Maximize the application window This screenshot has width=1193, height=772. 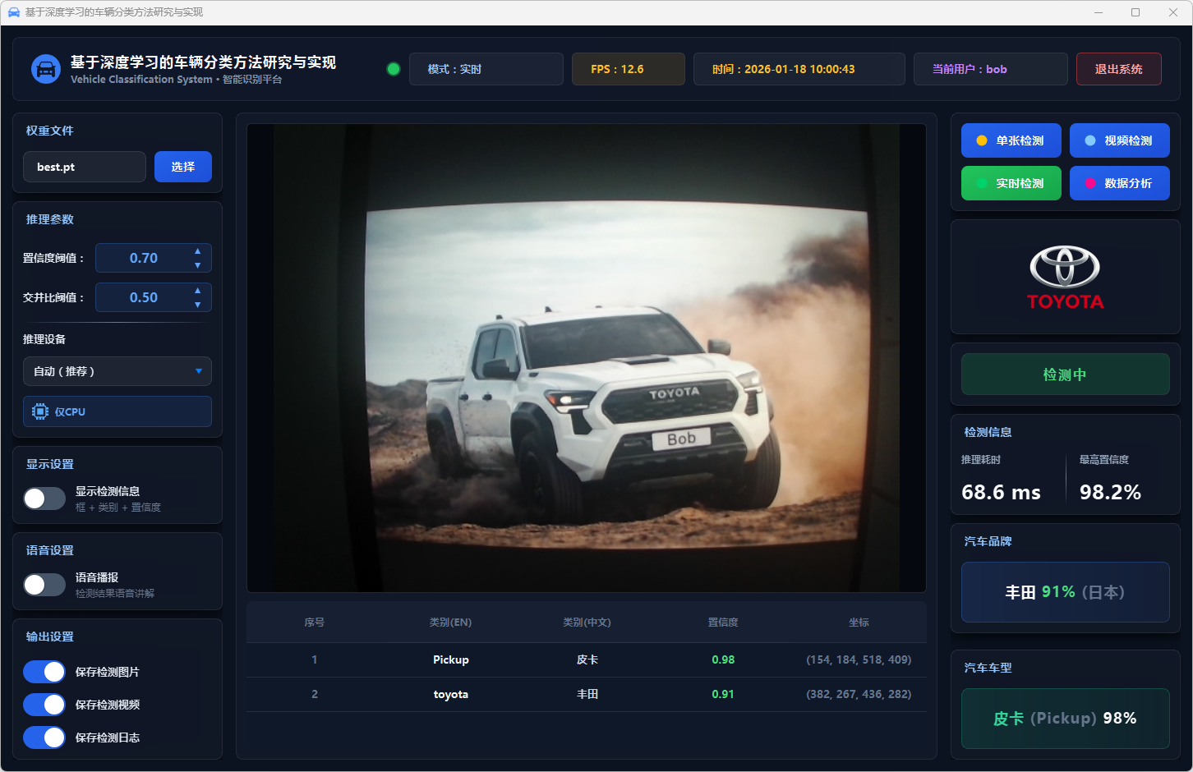point(1135,12)
